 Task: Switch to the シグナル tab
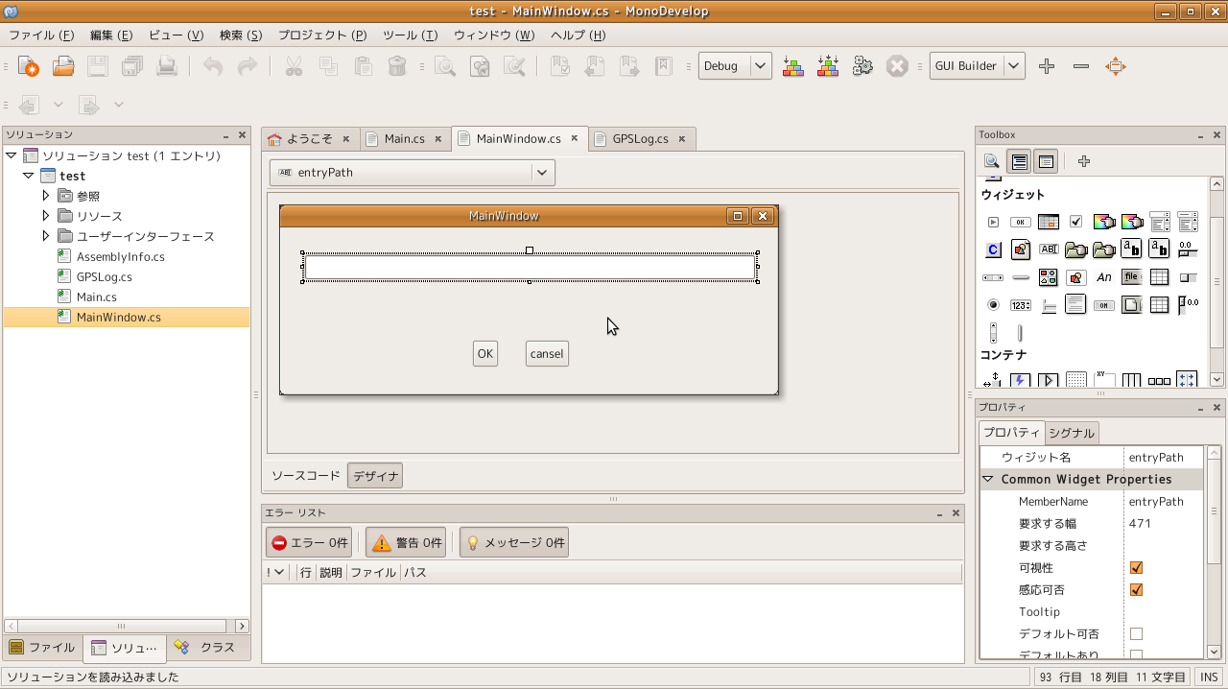[1071, 433]
